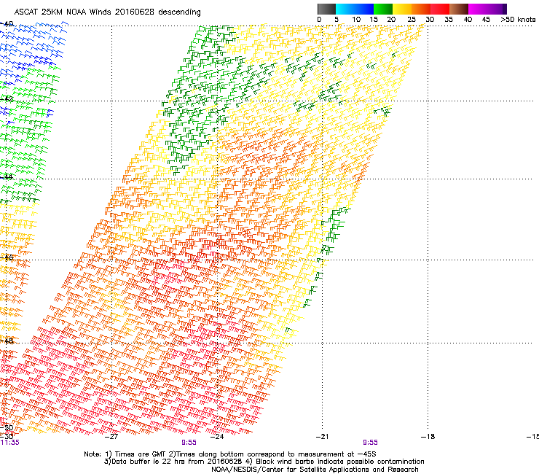
Task: Click the '9:55' time label beside the -24 label
Action: (x=189, y=443)
